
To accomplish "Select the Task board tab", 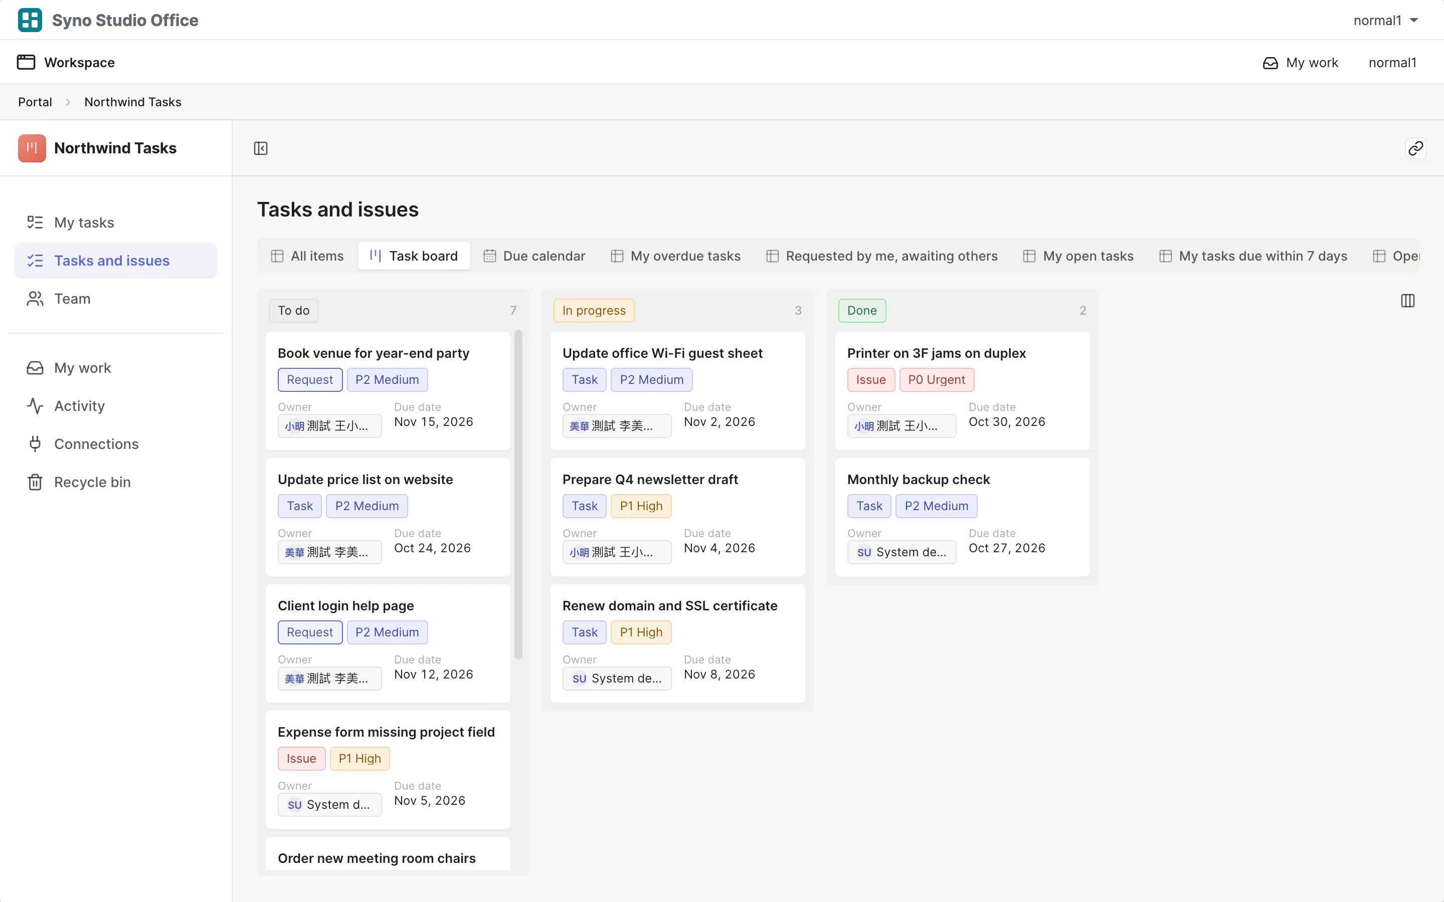I will (x=414, y=256).
